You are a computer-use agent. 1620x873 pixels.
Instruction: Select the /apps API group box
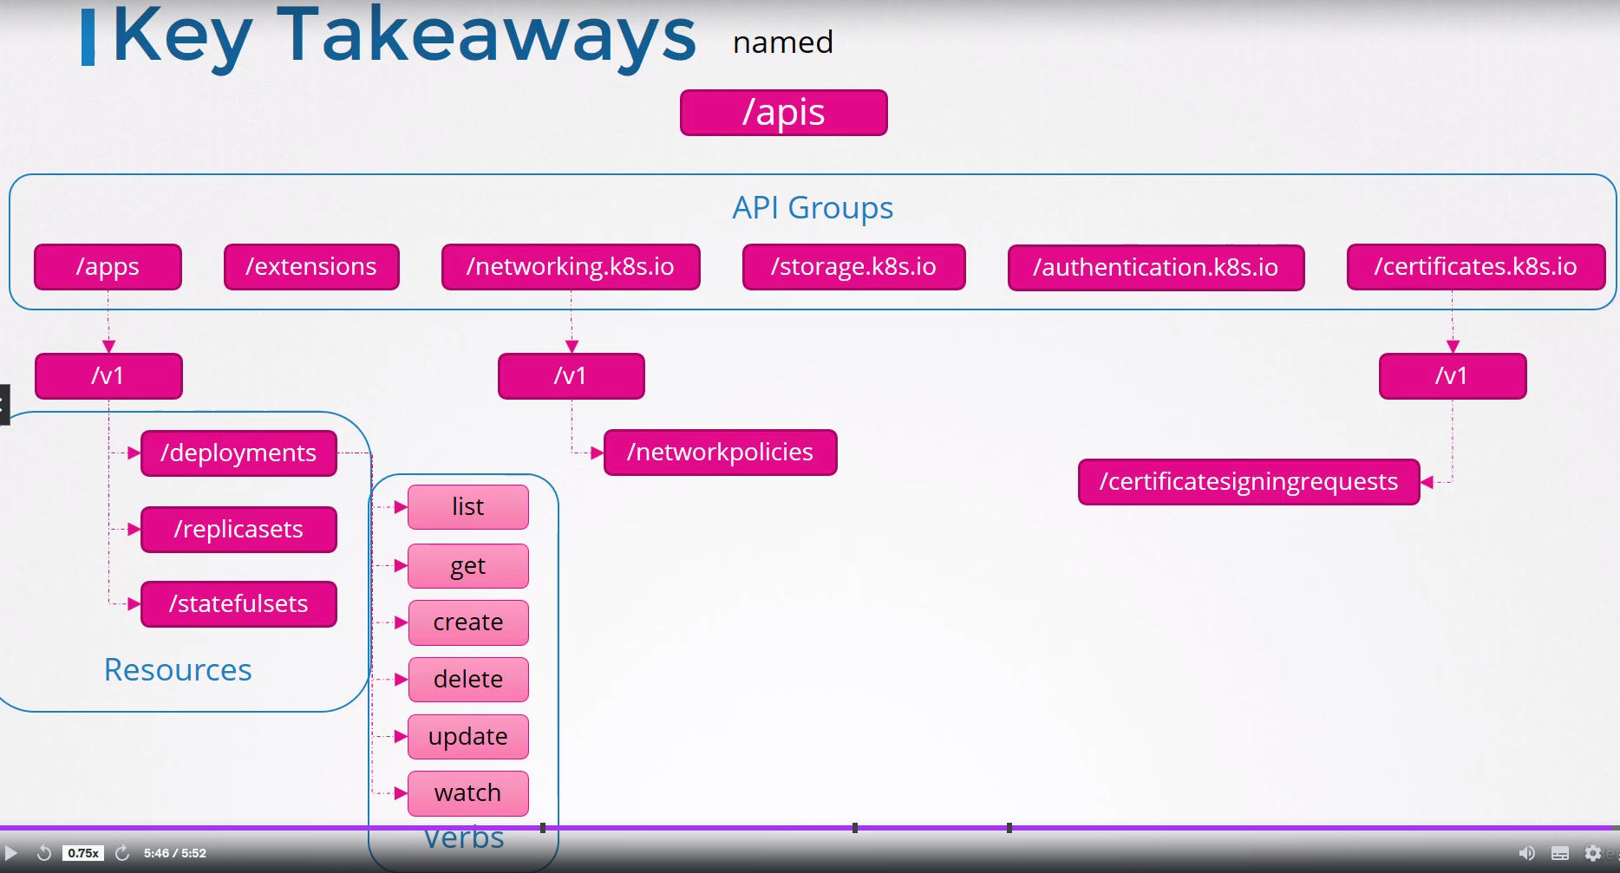point(108,267)
